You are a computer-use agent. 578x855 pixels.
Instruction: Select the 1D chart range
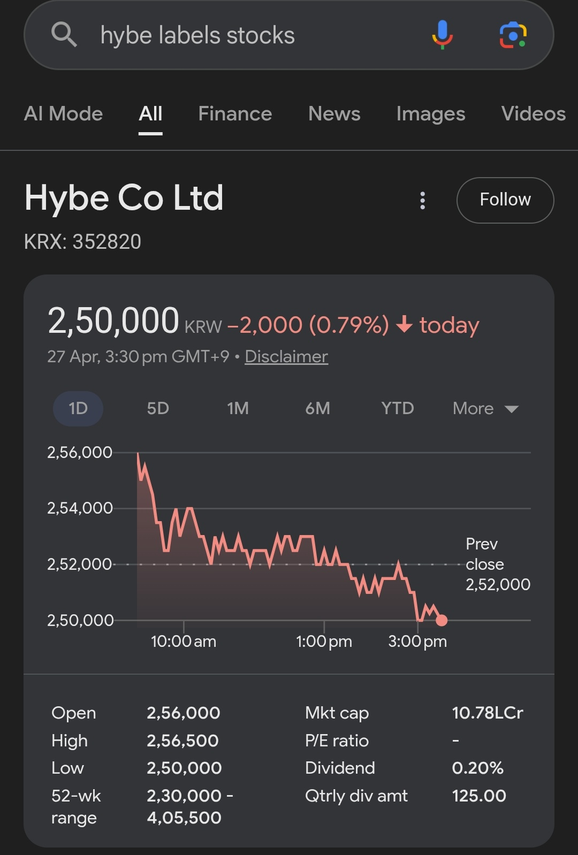click(x=78, y=409)
